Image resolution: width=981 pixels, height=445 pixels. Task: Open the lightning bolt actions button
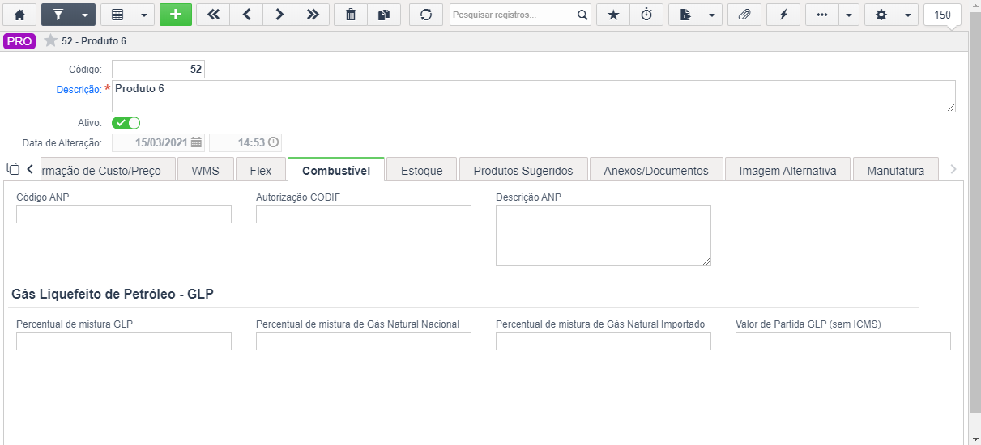783,15
